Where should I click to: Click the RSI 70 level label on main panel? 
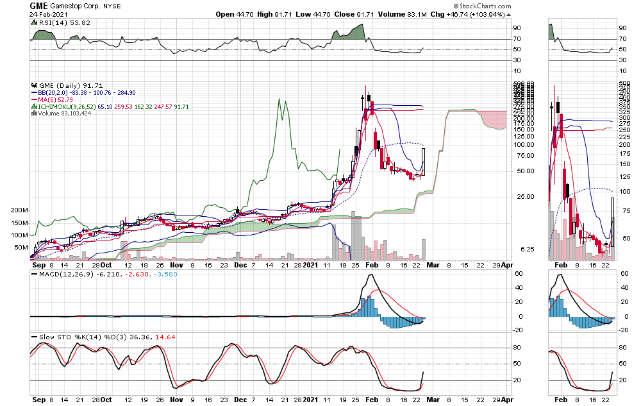point(517,39)
